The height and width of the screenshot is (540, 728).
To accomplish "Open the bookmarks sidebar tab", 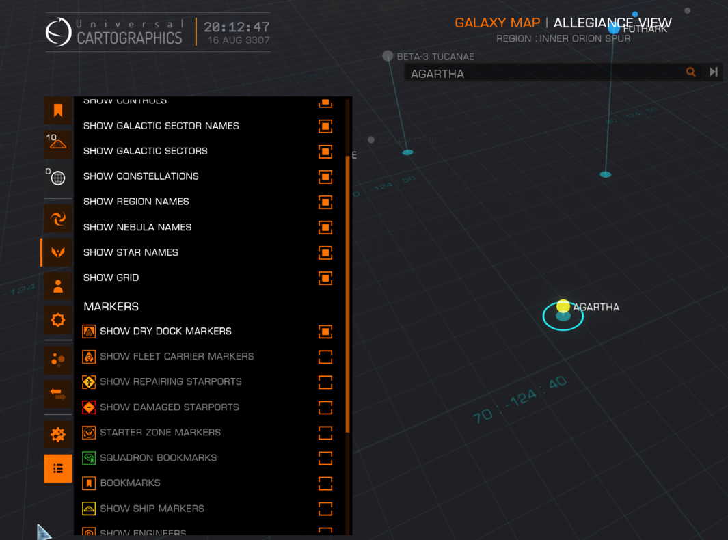I will pyautogui.click(x=58, y=111).
